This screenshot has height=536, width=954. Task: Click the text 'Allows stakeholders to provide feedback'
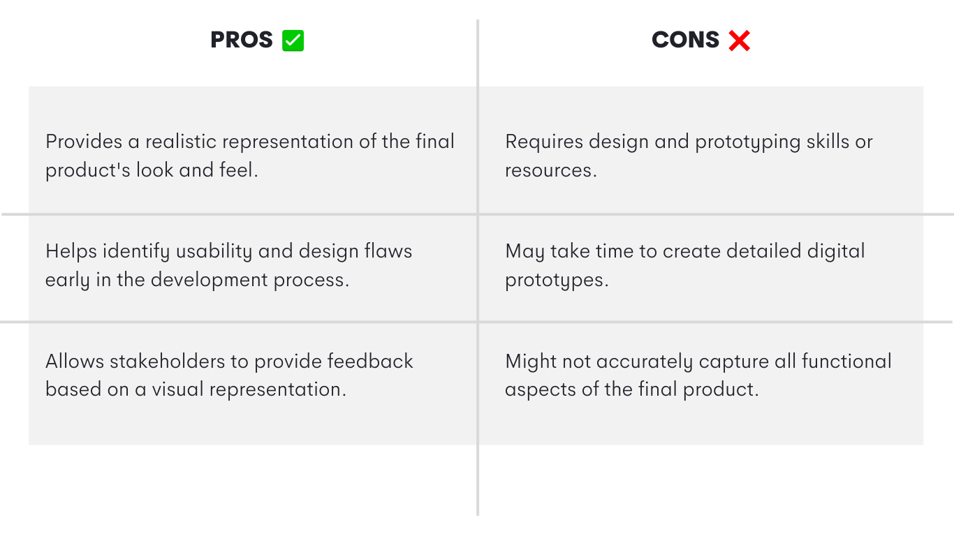229,361
